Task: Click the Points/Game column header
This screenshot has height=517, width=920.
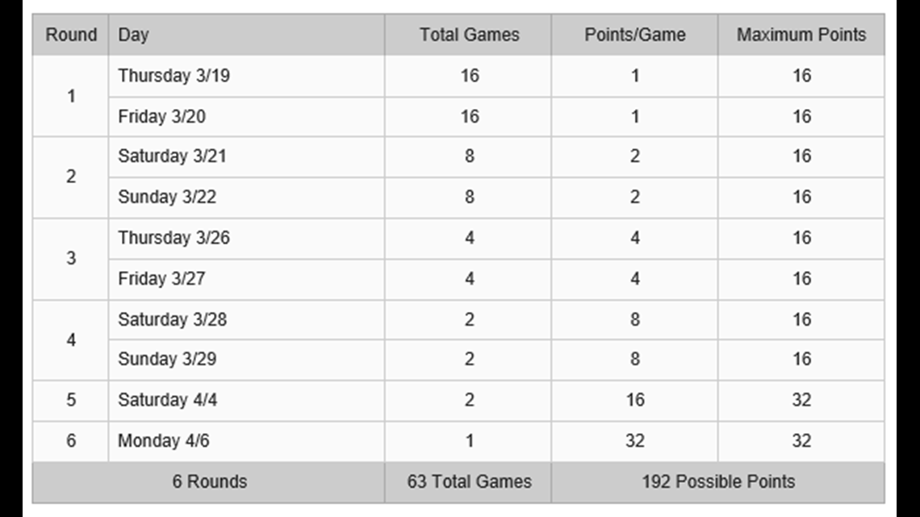Action: point(634,35)
